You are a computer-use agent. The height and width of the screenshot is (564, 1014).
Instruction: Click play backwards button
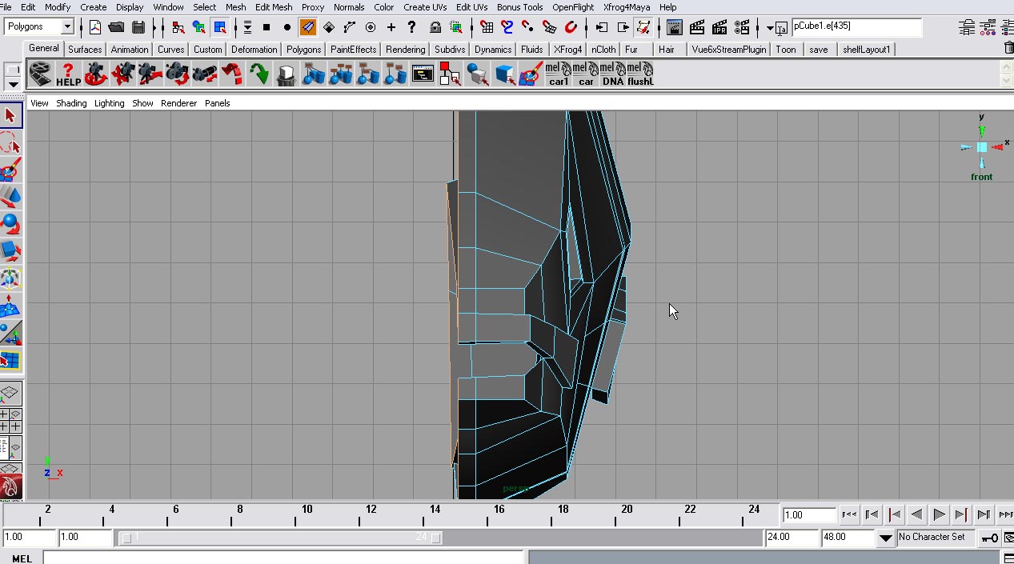pyautogui.click(x=917, y=515)
